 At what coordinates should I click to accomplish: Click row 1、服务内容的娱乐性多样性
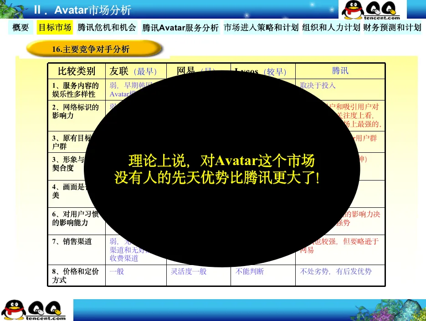tap(76, 90)
